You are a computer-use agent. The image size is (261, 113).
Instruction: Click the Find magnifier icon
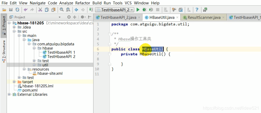point(62,10)
